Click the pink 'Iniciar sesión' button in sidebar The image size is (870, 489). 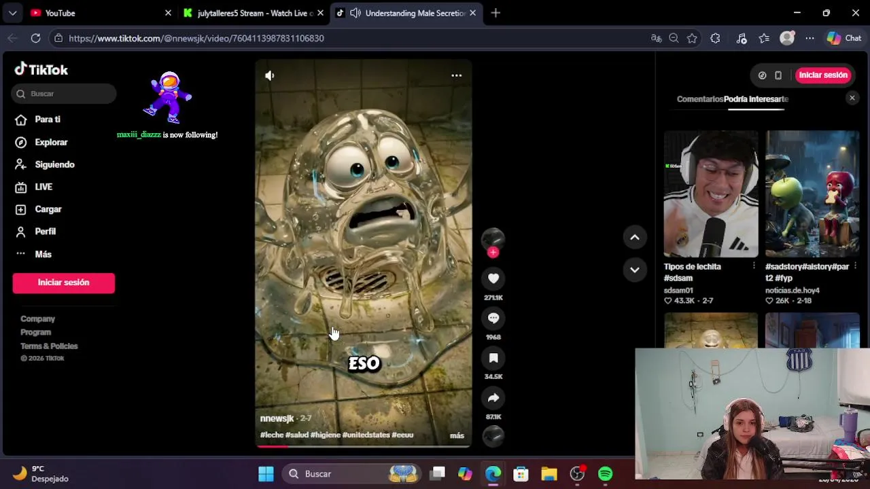63,283
